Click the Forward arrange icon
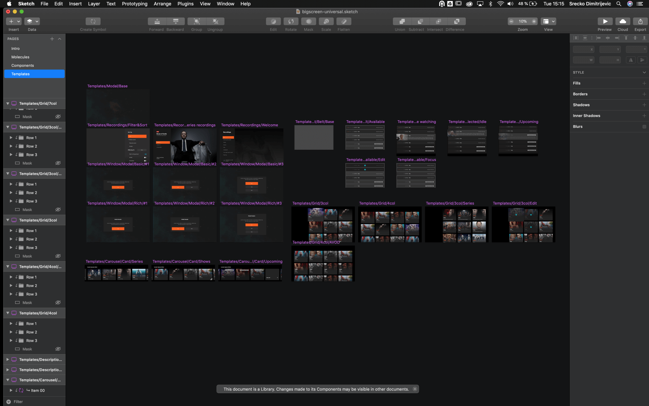The width and height of the screenshot is (649, 406). tap(157, 21)
